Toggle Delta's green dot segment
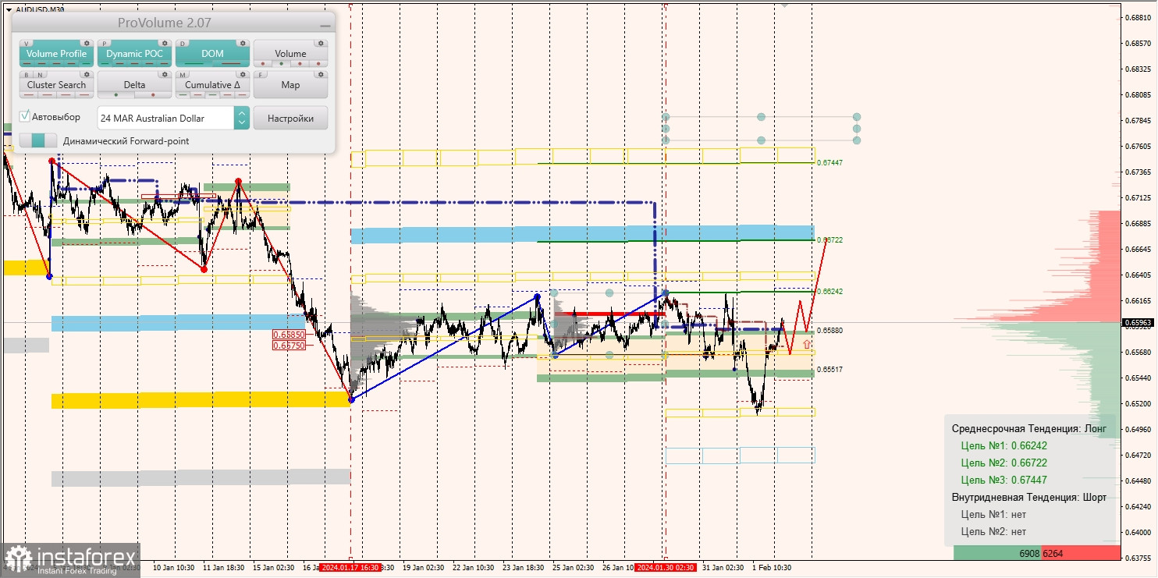The image size is (1158, 578). click(116, 95)
